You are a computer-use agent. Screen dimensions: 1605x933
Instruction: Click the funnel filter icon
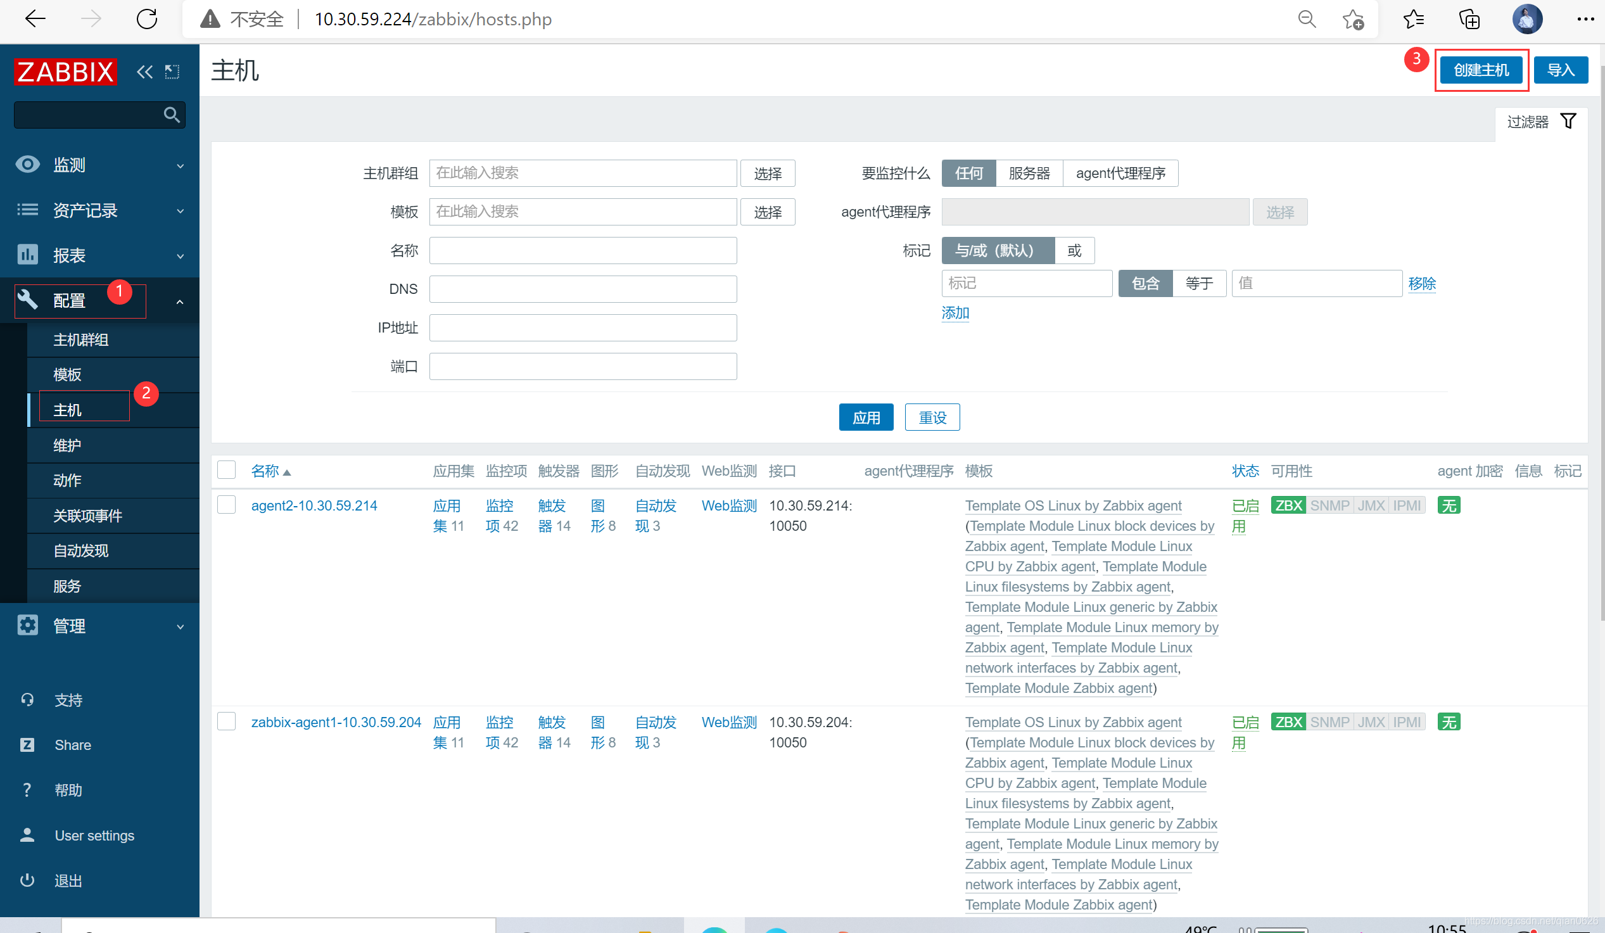pyautogui.click(x=1568, y=121)
